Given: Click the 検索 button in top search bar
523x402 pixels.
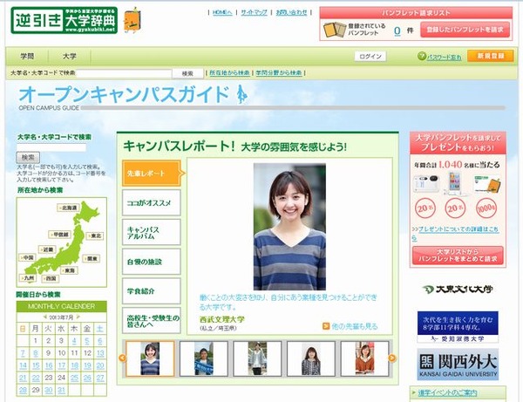Looking at the screenshot, I should [187, 73].
